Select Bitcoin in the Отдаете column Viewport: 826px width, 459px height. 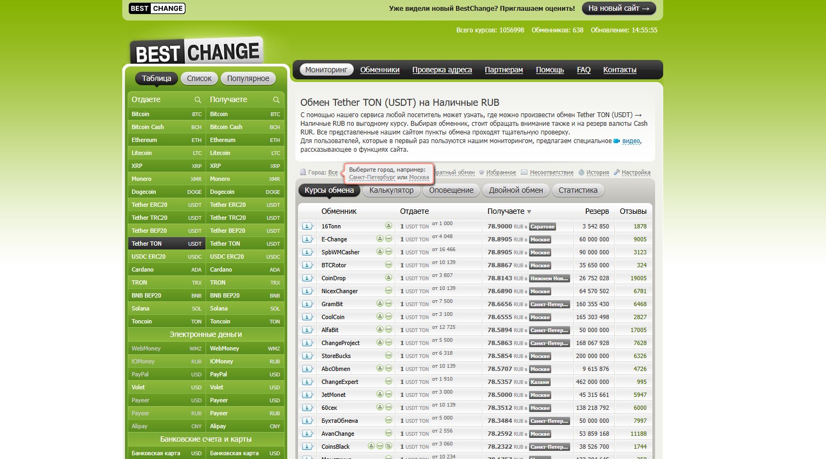pos(167,114)
